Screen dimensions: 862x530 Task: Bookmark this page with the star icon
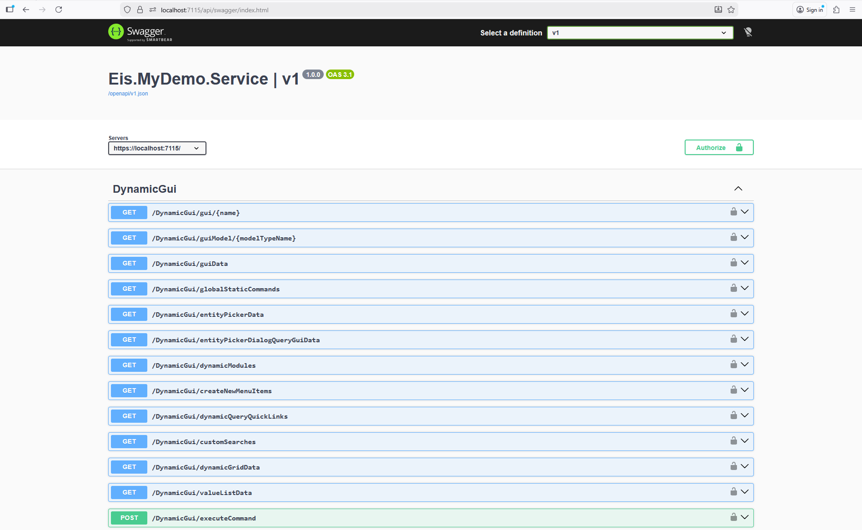point(731,10)
